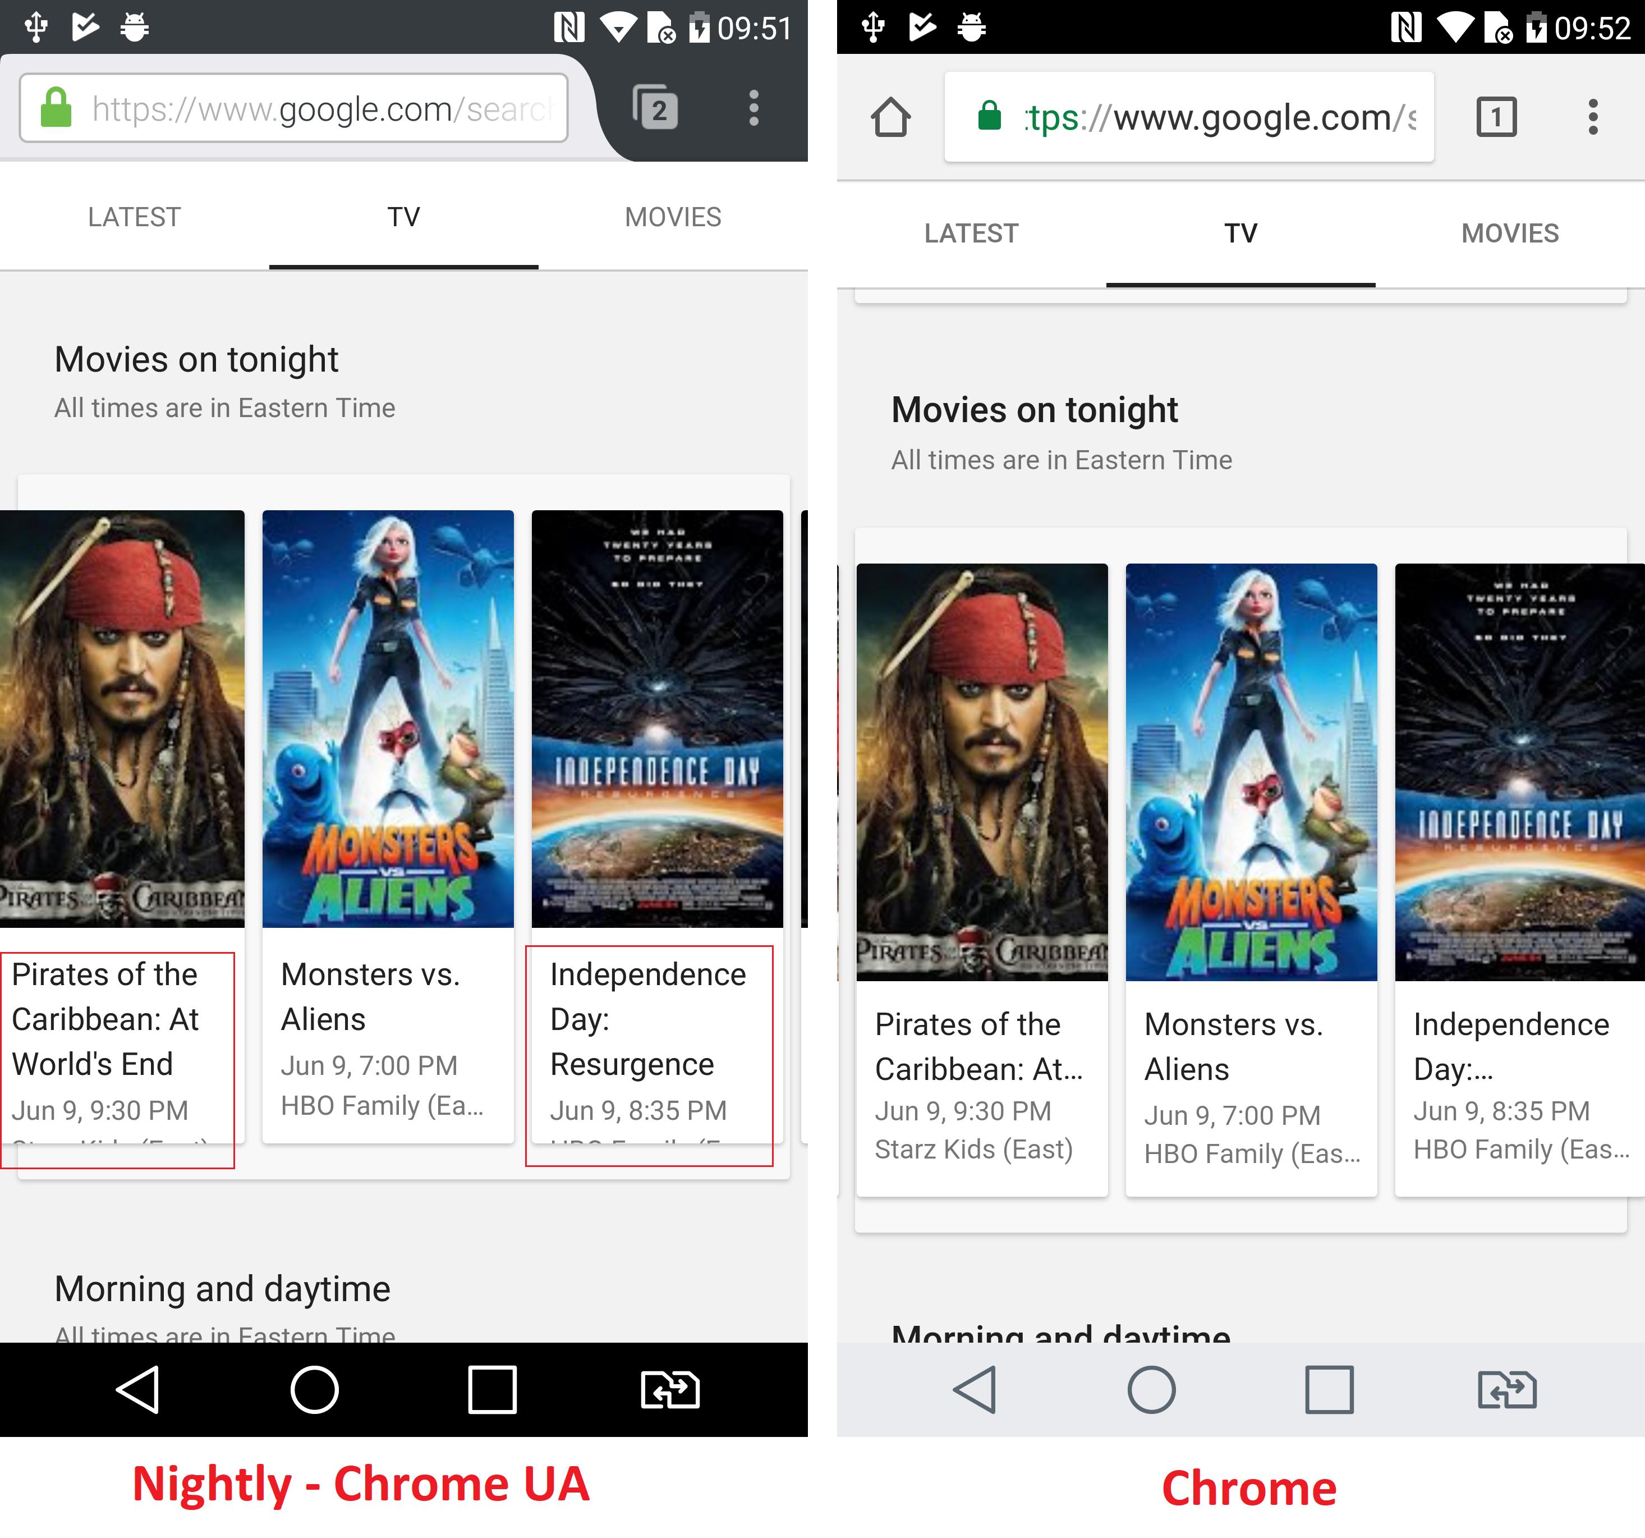
Task: Tap the 'Monsters vs. Aliens' title in Nightly
Action: tap(370, 997)
